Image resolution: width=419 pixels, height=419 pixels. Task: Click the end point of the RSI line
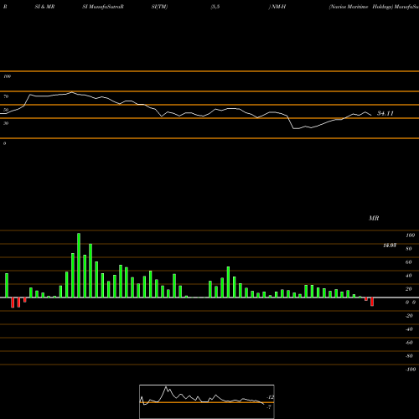(371, 115)
